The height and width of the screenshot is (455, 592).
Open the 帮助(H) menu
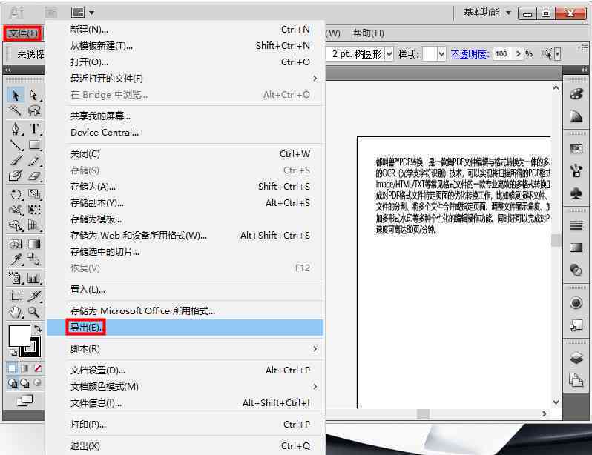[x=368, y=33]
